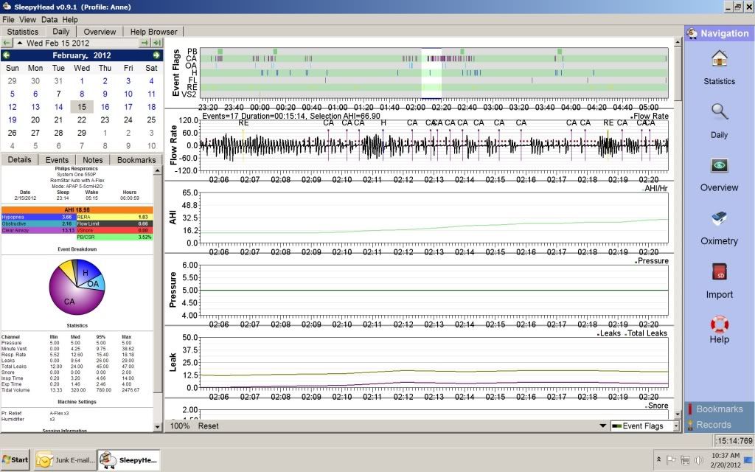The image size is (755, 472).
Task: Open the Help menu in the menu bar
Action: (x=70, y=20)
